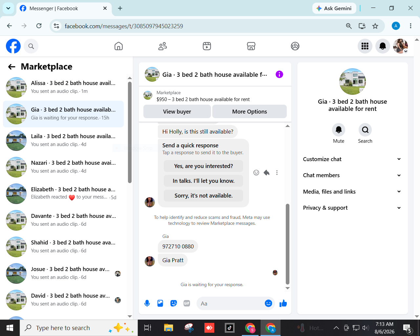This screenshot has height=336, width=420.
Task: Click the $950 listing title in chat header
Action: click(x=203, y=99)
